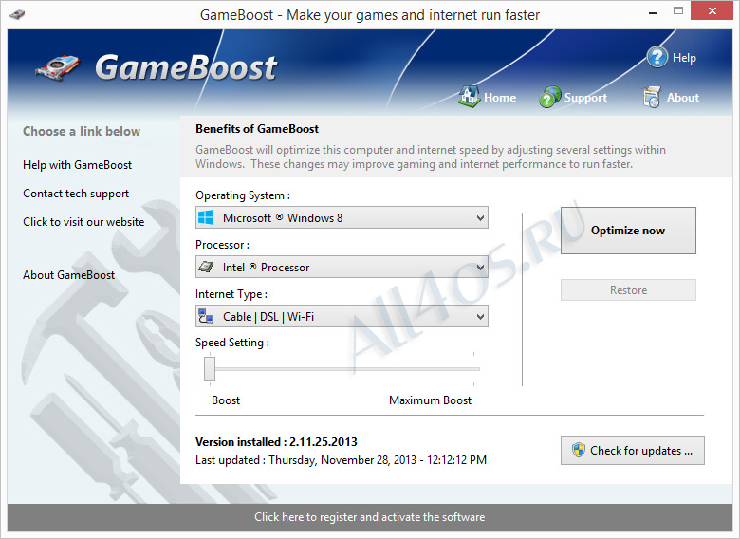
Task: Click the Speed Setting slider thumb
Action: coord(210,368)
